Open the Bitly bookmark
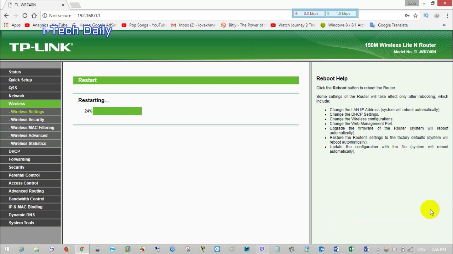 click(x=243, y=25)
